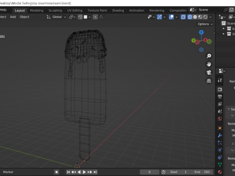Open the Tool properties tab
The height and width of the screenshot is (176, 235).
[220, 80]
